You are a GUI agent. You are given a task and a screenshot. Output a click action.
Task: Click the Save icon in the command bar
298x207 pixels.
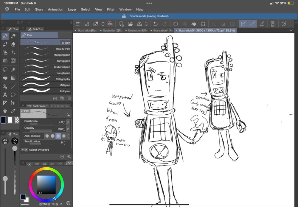tap(139, 24)
